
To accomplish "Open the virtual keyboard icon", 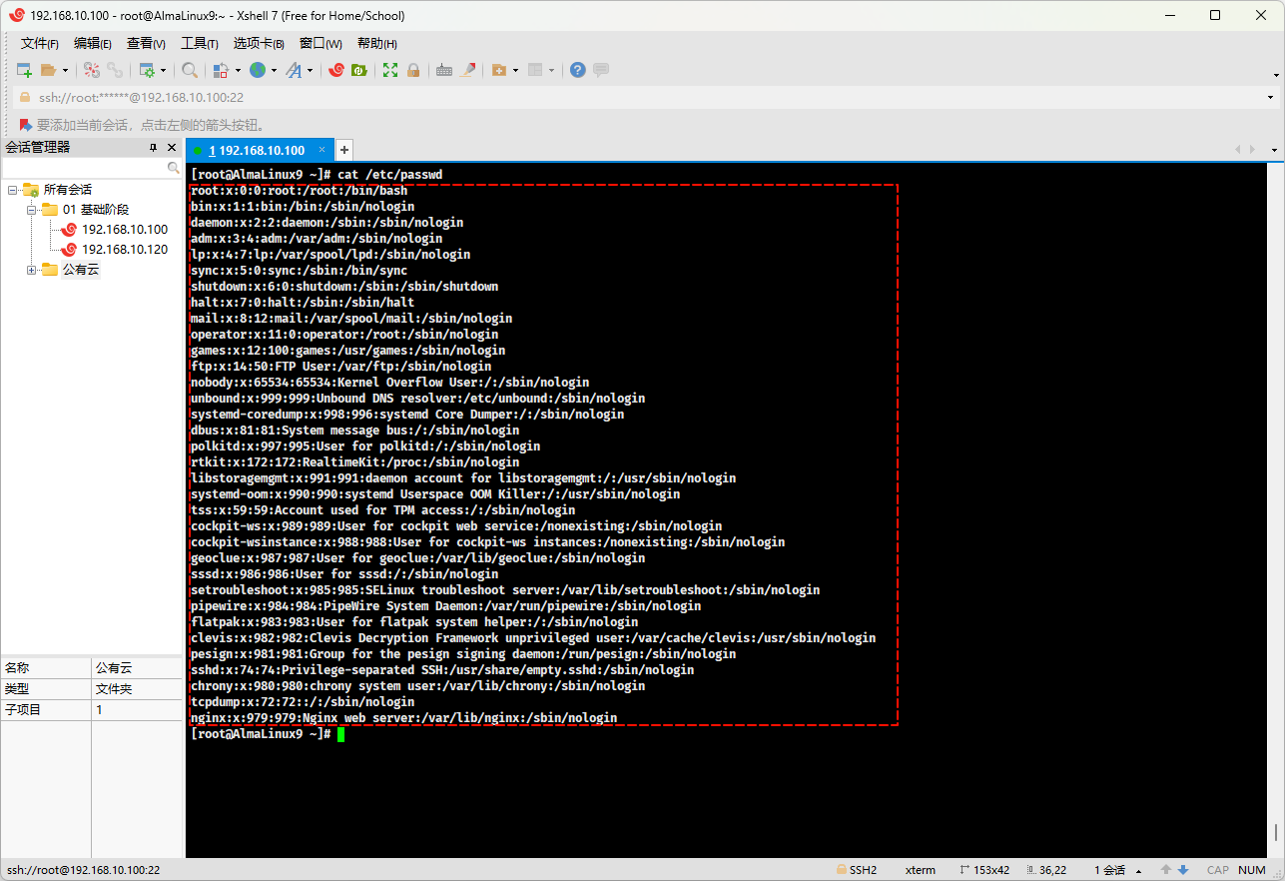I will [x=444, y=70].
